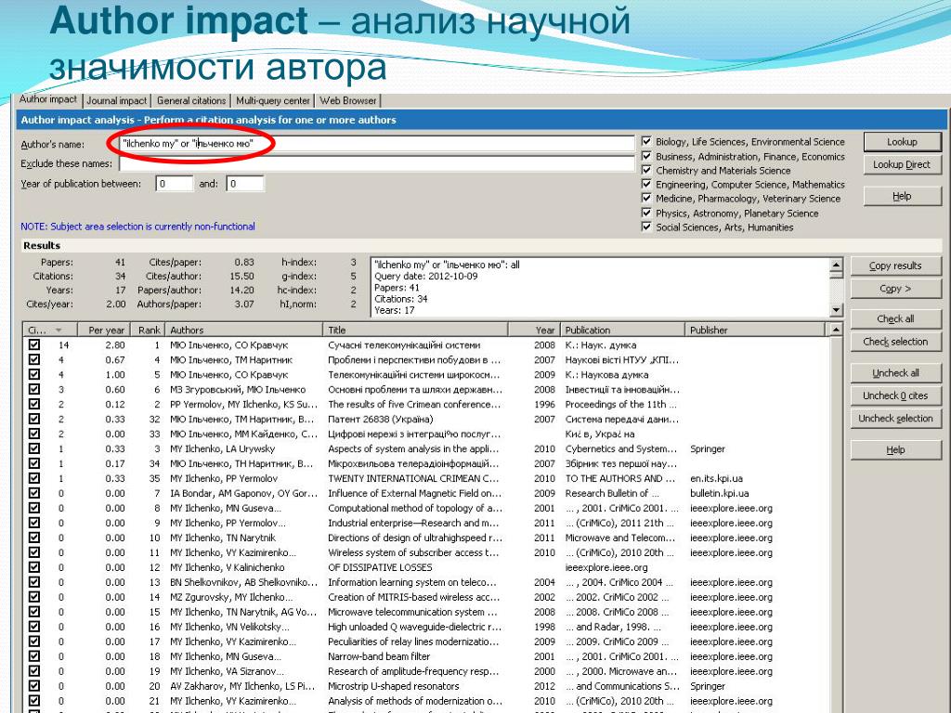Uncheck the Патент 26838 (Україна) row
The width and height of the screenshot is (951, 713).
click(34, 419)
